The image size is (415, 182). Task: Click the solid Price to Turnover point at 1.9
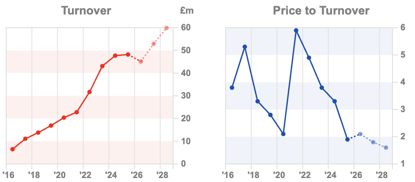tap(347, 139)
